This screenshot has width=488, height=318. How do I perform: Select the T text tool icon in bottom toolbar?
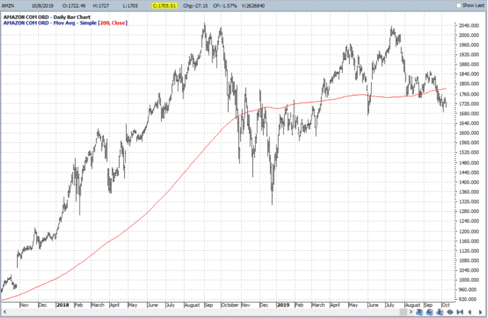(420, 312)
